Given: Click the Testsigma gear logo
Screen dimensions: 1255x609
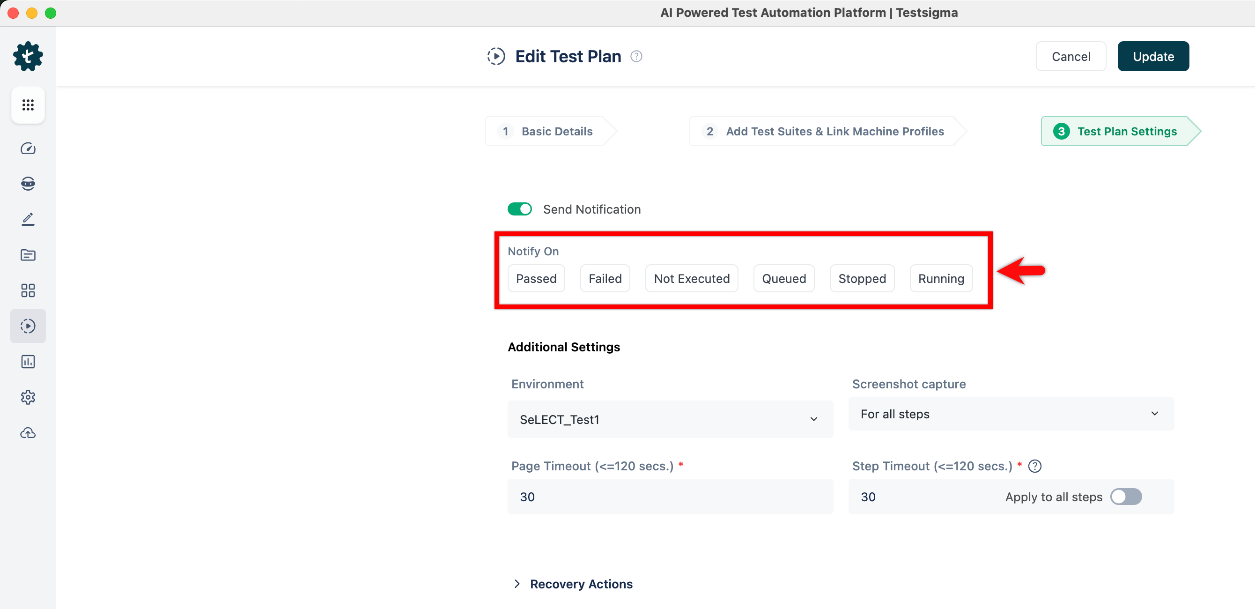Looking at the screenshot, I should point(28,56).
